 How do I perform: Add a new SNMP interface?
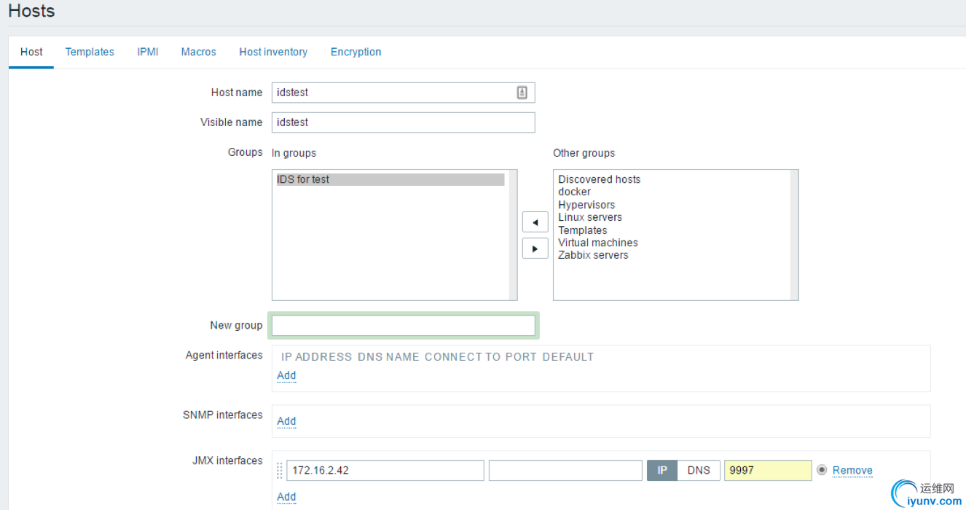[x=286, y=421]
